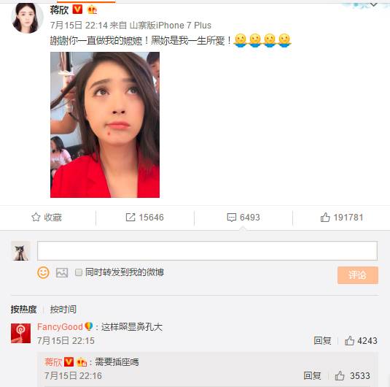Open the posted photo of woman in red
Viewport: 390px width, 387px height.
pyautogui.click(x=105, y=125)
